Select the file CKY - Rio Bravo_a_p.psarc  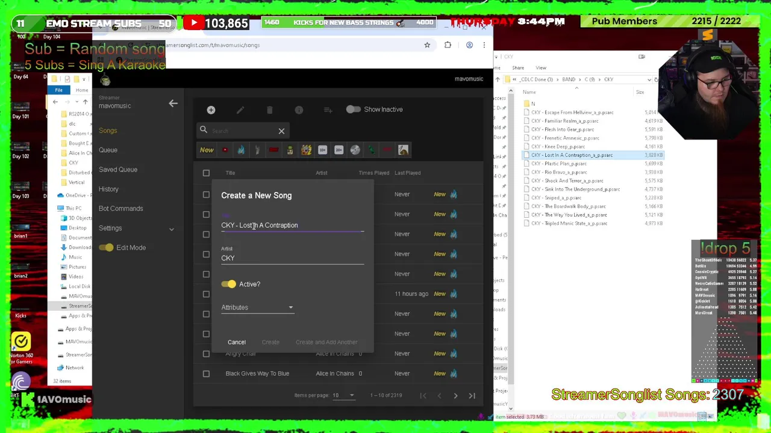tap(558, 172)
